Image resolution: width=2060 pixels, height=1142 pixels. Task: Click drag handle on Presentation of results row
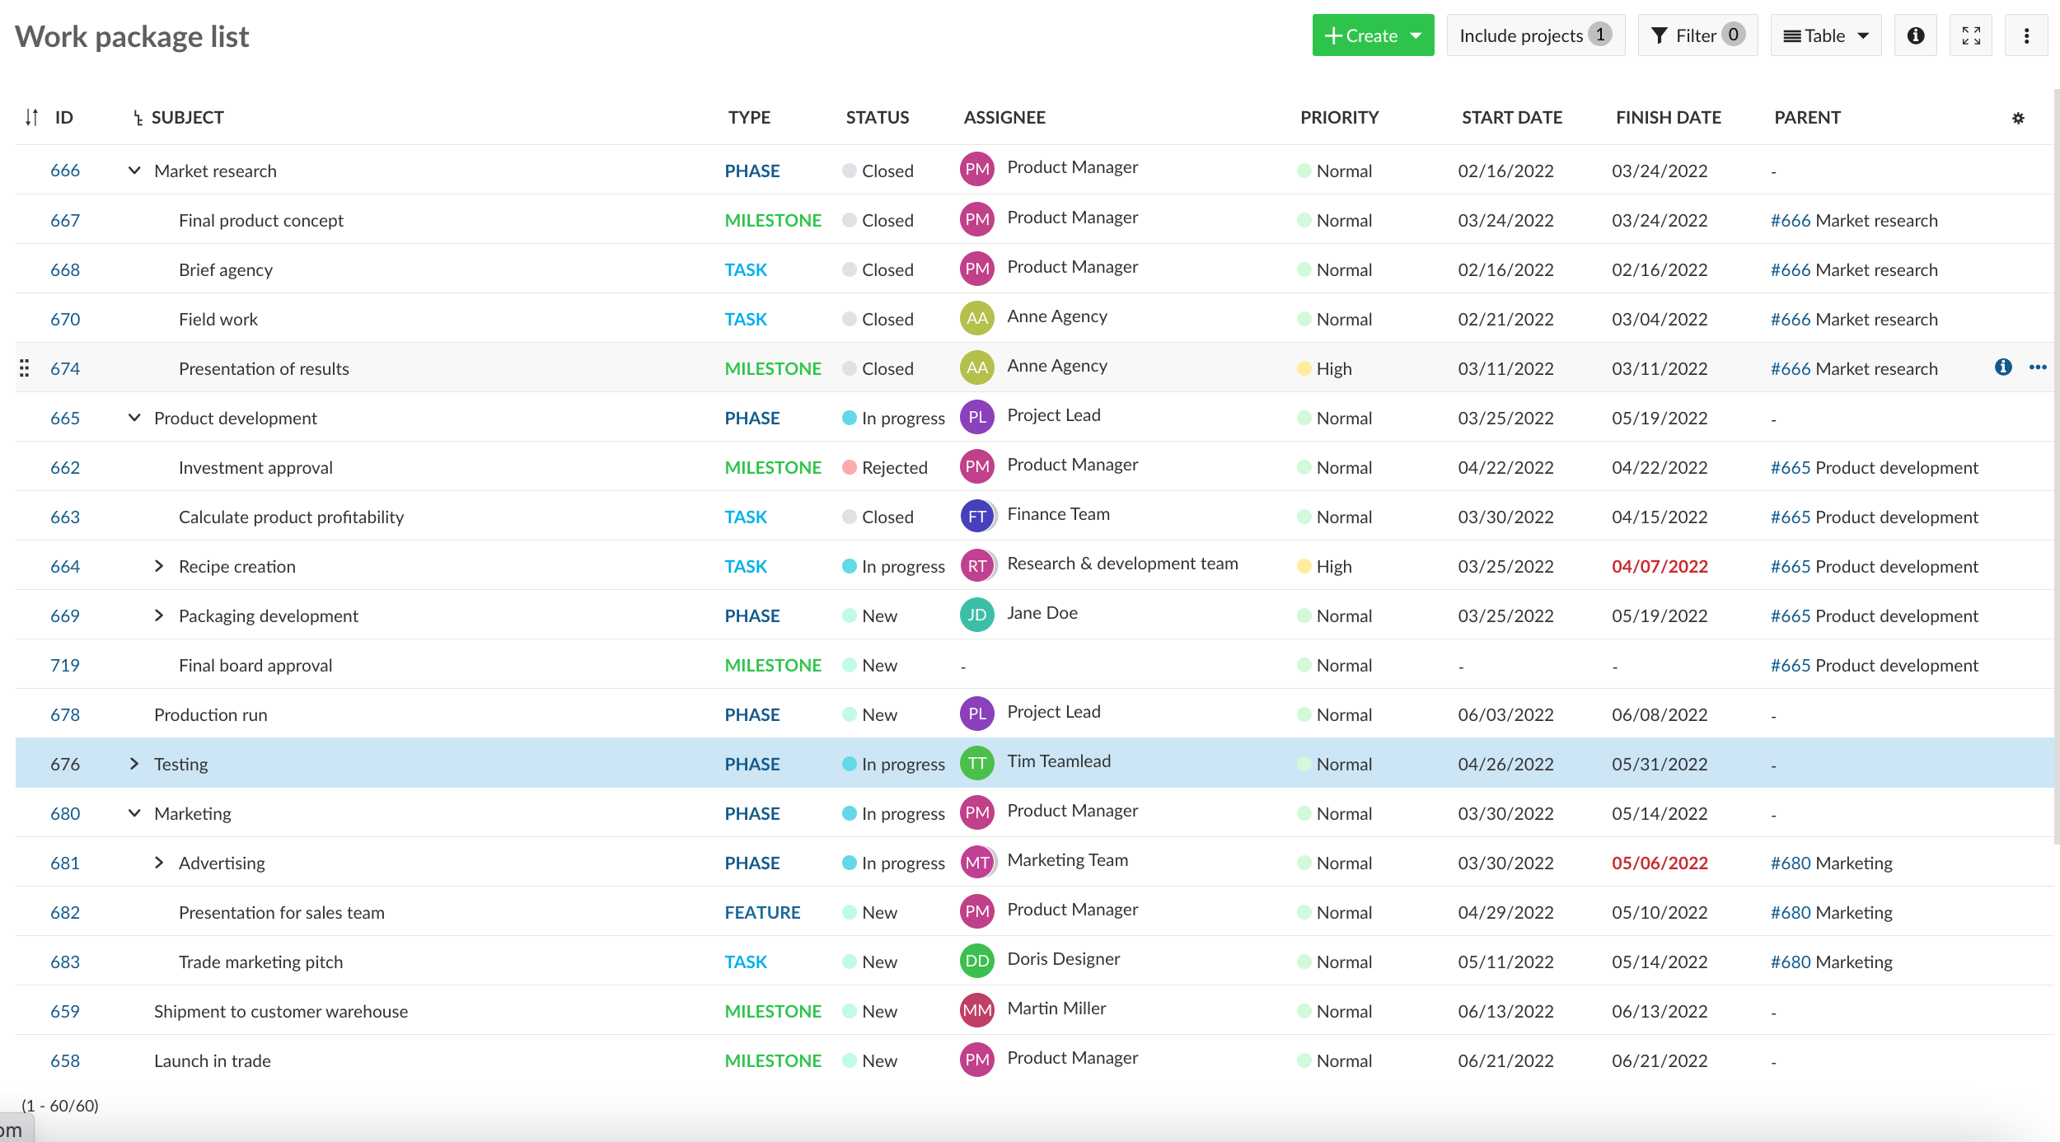pos(25,368)
